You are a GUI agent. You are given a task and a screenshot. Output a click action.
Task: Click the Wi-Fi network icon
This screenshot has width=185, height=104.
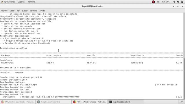(174, 2)
